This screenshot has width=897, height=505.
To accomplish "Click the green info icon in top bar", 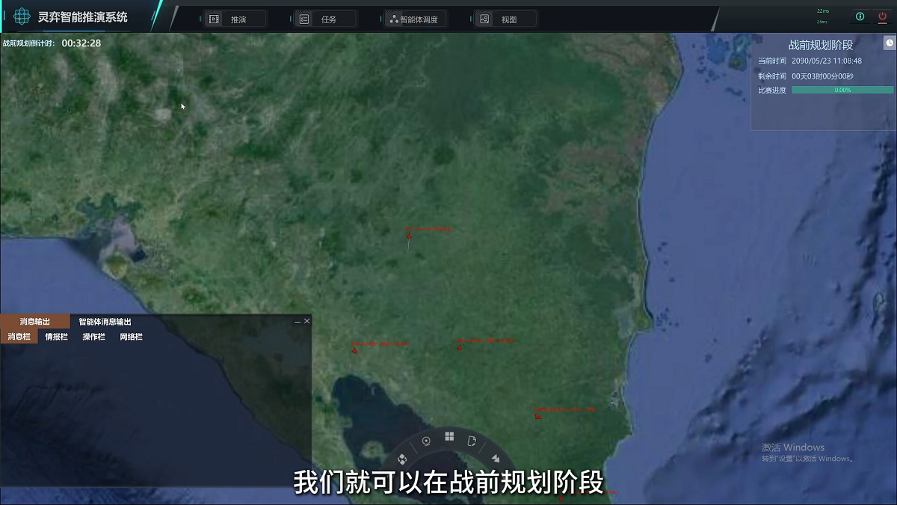I will coord(860,16).
